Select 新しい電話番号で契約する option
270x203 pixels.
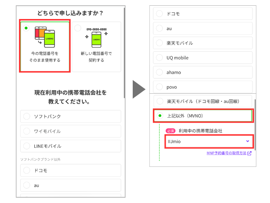tap(97, 46)
